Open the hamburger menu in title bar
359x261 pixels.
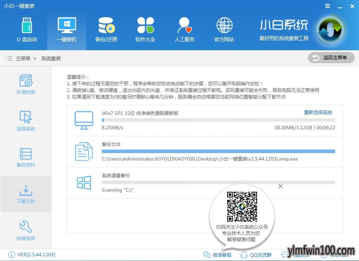pos(328,6)
